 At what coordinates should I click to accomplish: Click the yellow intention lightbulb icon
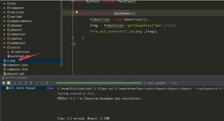pos(77,12)
